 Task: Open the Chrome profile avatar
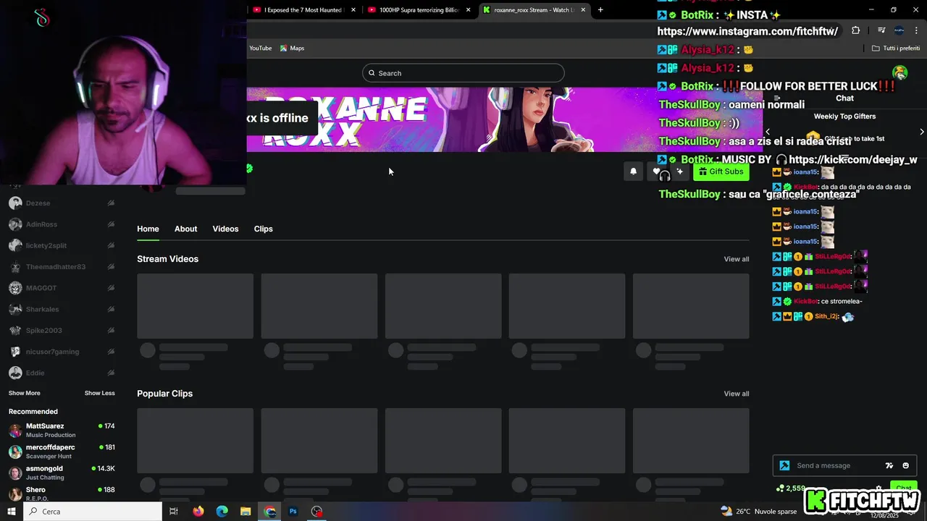tap(899, 30)
